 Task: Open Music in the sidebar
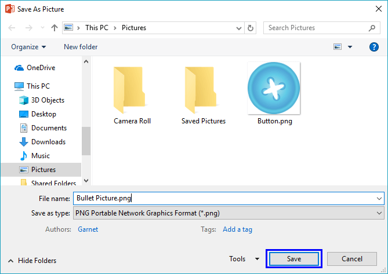[x=34, y=156]
